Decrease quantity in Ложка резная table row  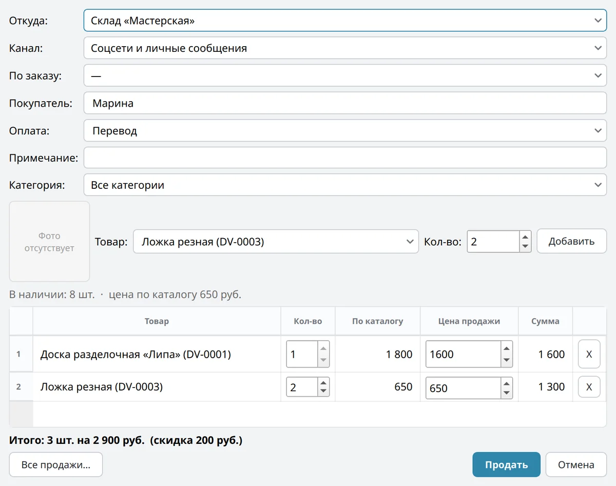point(323,392)
